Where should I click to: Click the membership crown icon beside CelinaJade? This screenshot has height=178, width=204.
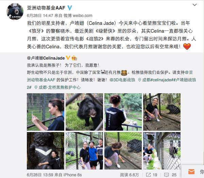point(74,58)
